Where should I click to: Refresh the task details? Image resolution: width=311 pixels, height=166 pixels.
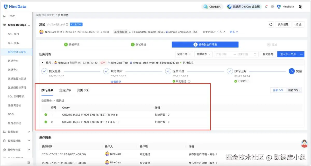click(271, 24)
